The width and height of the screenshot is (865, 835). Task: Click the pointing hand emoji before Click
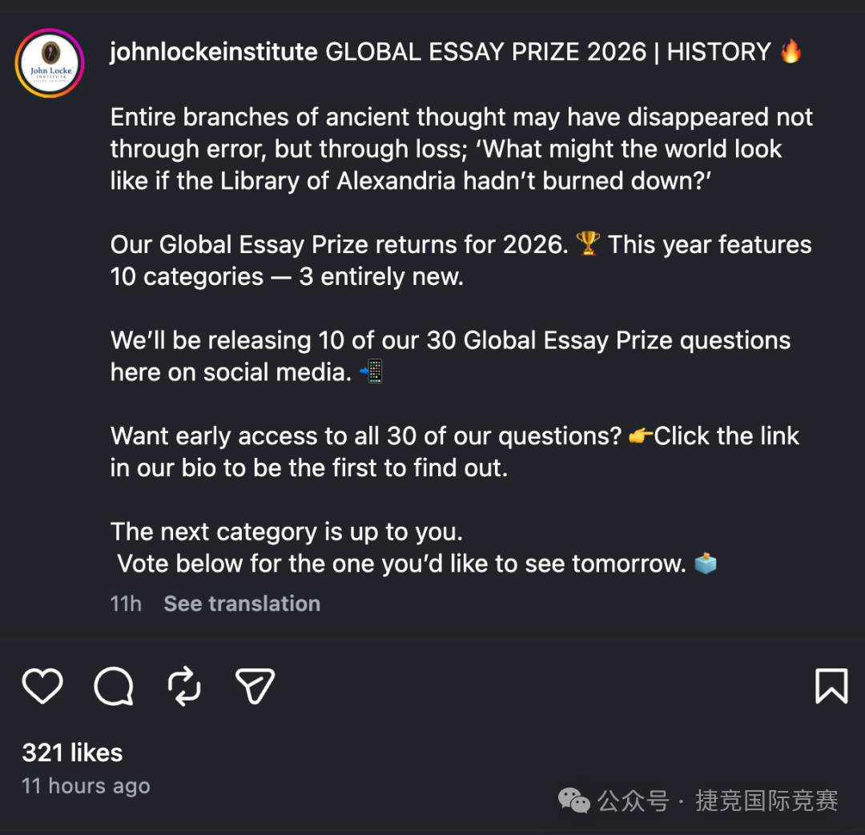(641, 436)
